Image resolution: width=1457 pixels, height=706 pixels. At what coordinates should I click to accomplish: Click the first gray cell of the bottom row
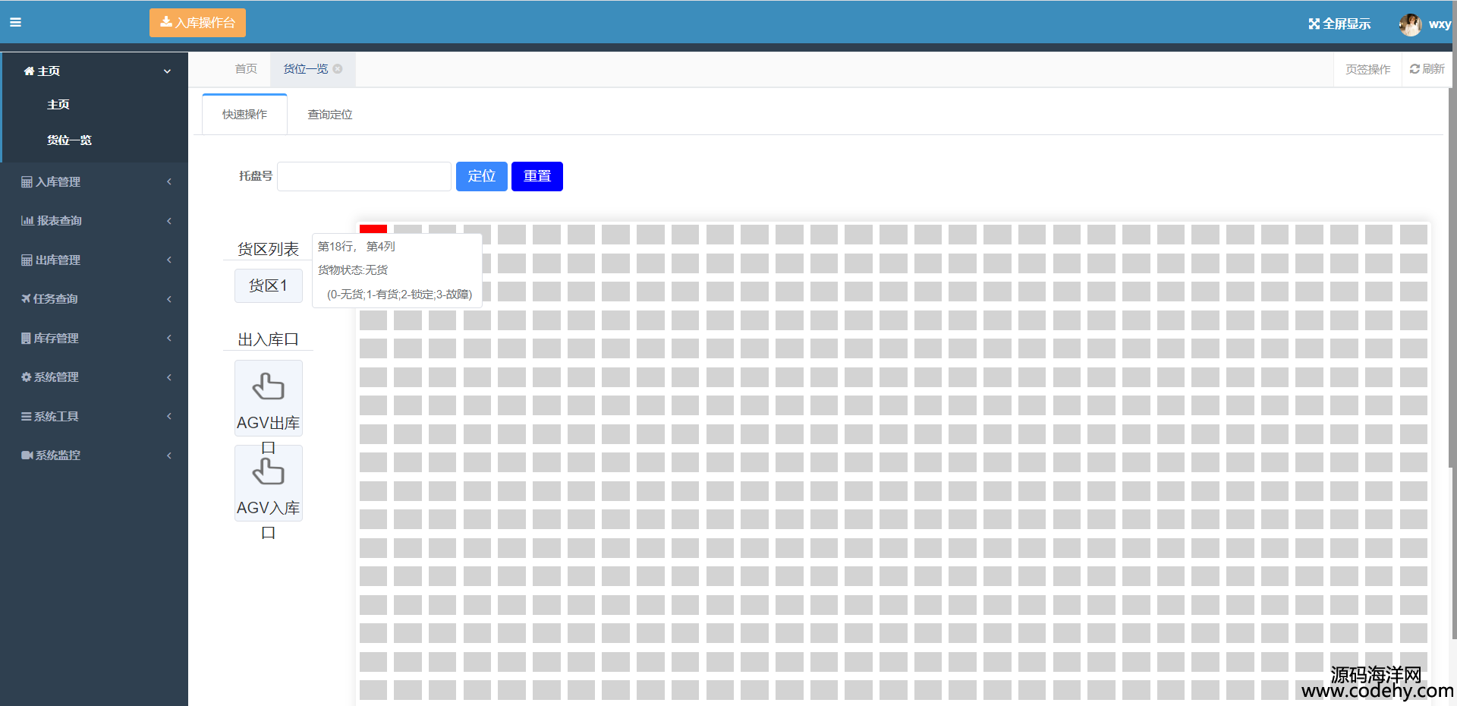pyautogui.click(x=373, y=689)
